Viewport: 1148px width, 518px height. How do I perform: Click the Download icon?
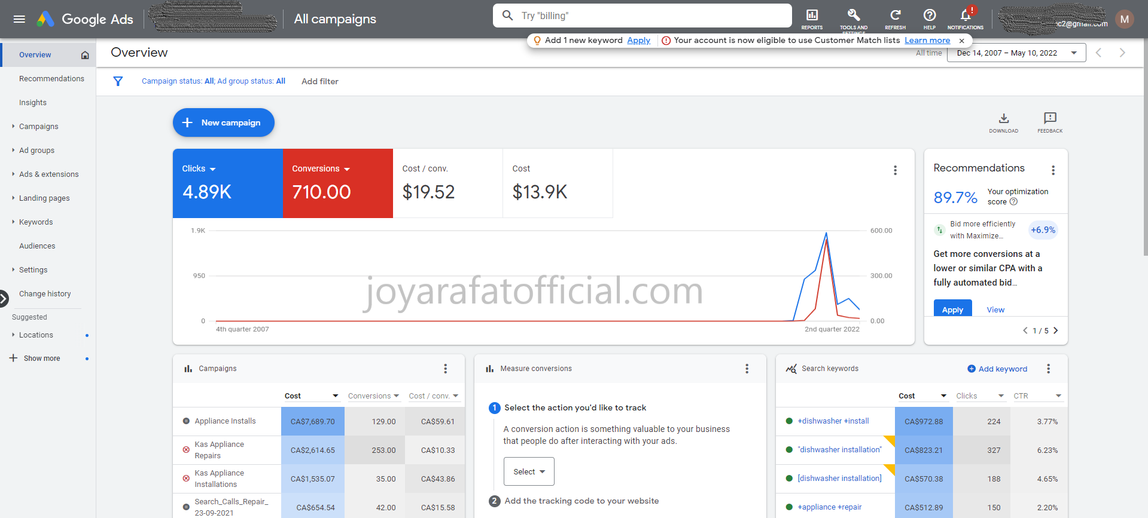(1004, 122)
